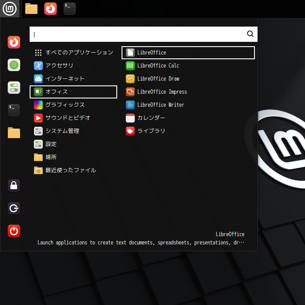Click the LibreOffice Impress icon
The image size is (305, 305).
click(130, 92)
